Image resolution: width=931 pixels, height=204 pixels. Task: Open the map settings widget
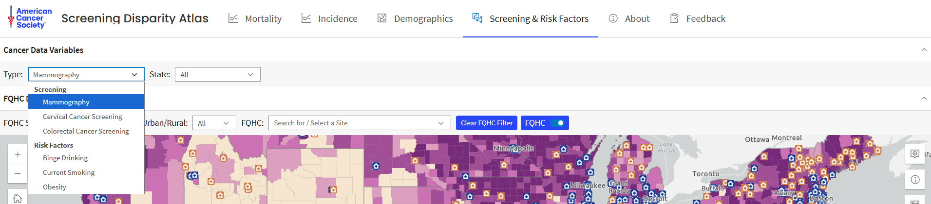915,154
